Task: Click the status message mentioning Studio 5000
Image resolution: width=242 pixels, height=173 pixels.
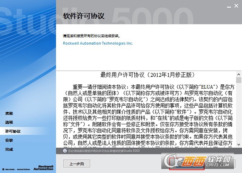Action: click(x=104, y=151)
